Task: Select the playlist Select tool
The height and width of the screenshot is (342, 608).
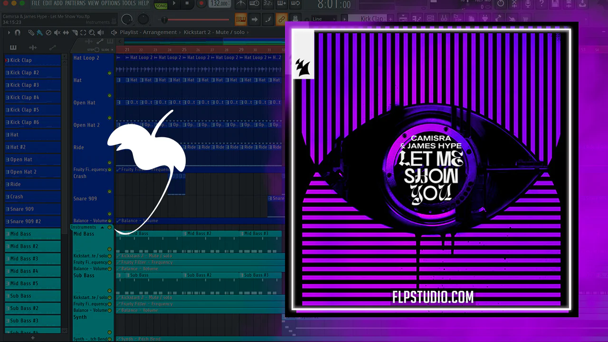Action: (x=83, y=33)
